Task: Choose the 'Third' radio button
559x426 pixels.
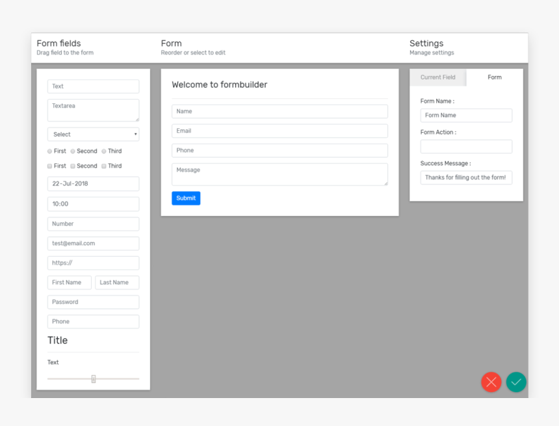Action: 104,152
